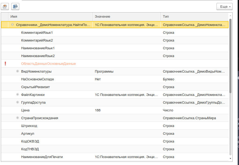
Task: Click the printer toolbar icon
Action: [15, 6]
